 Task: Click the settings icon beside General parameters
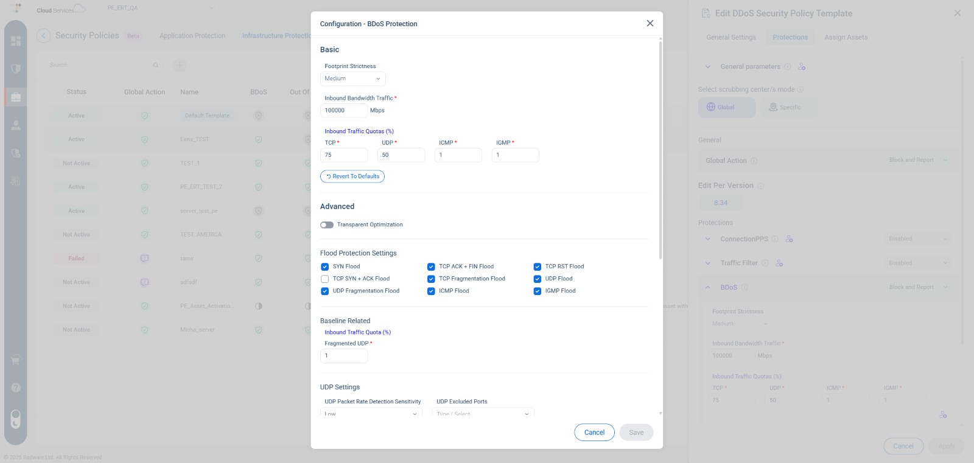click(x=802, y=67)
